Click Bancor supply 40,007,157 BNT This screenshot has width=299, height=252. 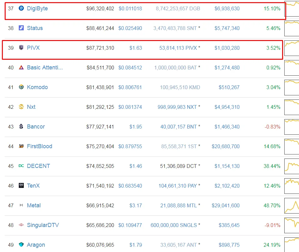(179, 127)
